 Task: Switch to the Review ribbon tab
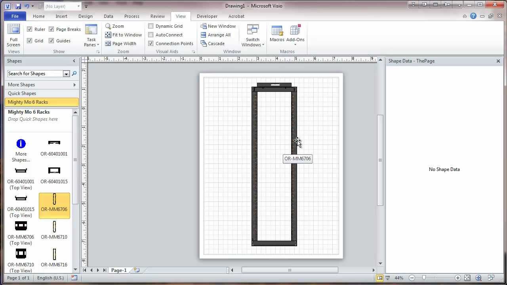(157, 16)
